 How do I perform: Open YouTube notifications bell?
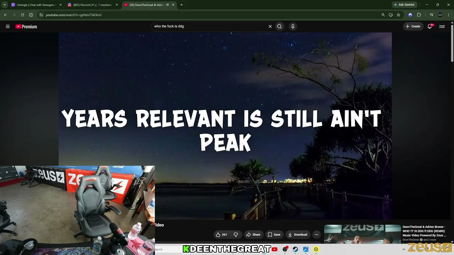click(x=430, y=26)
